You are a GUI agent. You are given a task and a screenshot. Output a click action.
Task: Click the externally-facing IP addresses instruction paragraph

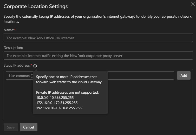click(96, 19)
